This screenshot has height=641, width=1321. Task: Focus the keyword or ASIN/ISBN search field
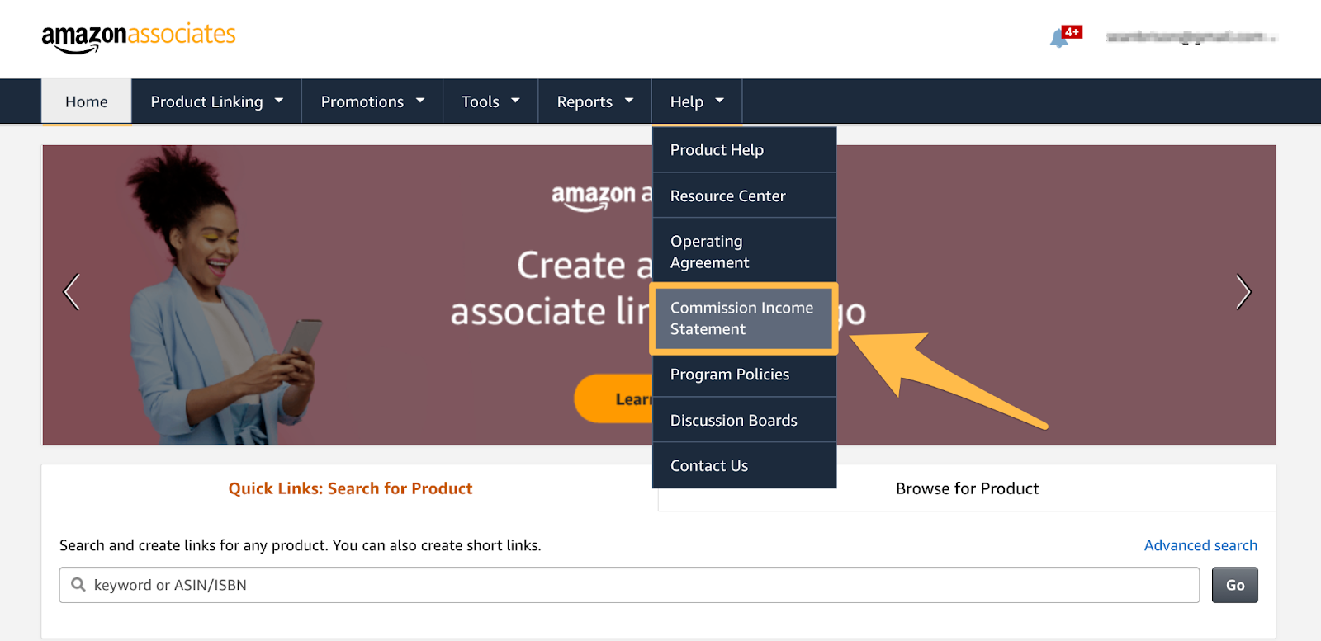[x=629, y=585]
